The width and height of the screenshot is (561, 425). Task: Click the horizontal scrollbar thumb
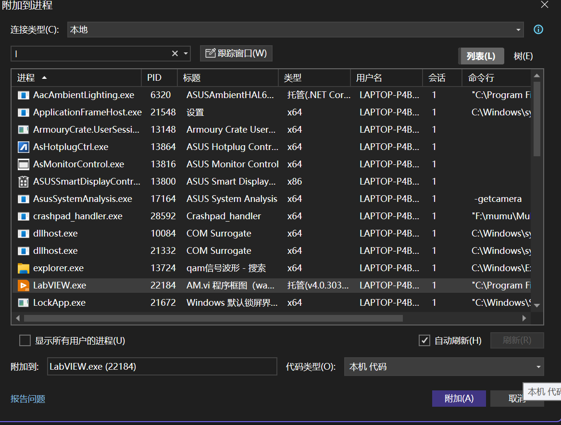(213, 318)
